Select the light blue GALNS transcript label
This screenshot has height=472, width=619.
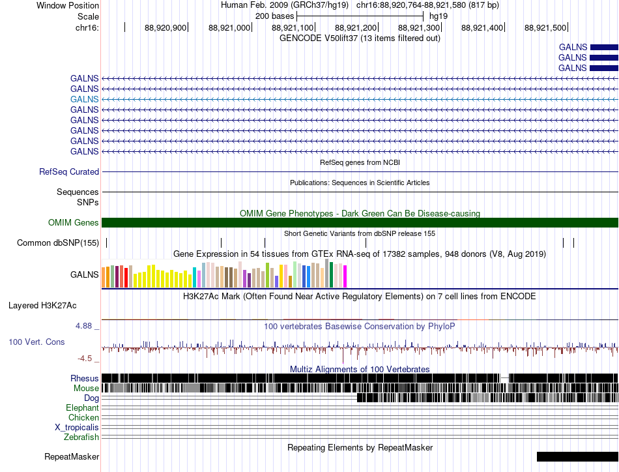pos(85,99)
